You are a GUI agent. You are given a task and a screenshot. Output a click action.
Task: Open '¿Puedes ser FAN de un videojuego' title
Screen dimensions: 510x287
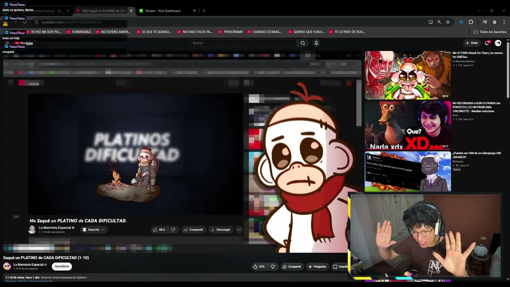pos(477,155)
